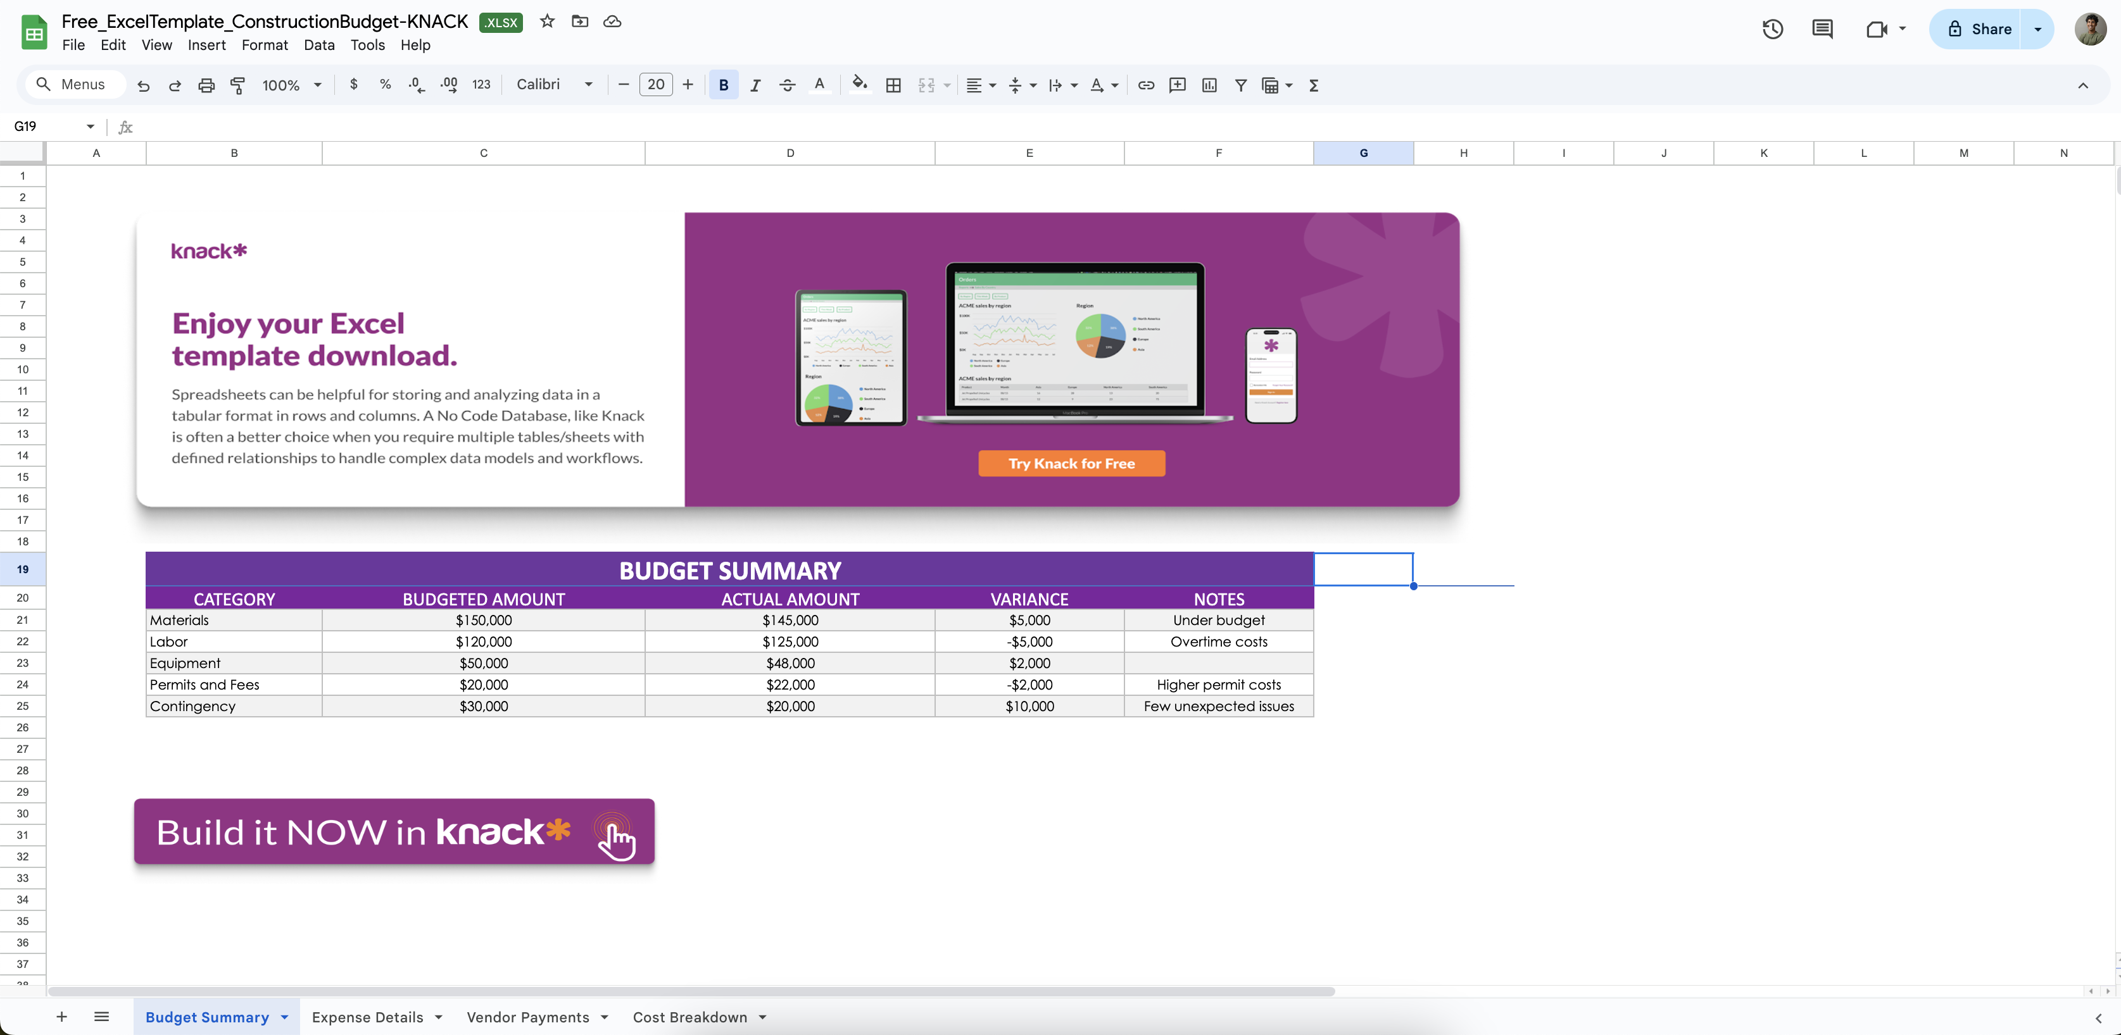Click the Insert chart icon

(1209, 85)
